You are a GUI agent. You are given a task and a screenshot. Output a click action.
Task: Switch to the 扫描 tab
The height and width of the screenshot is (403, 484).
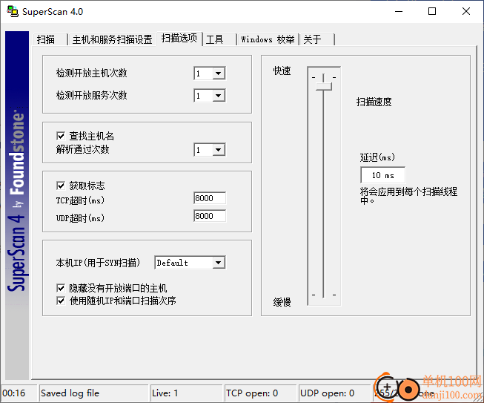pos(50,39)
